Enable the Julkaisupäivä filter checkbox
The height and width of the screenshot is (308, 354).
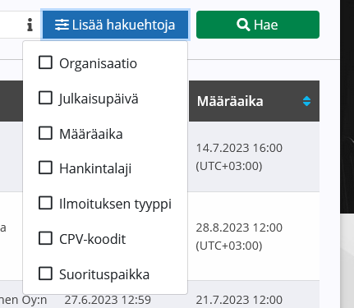[45, 98]
